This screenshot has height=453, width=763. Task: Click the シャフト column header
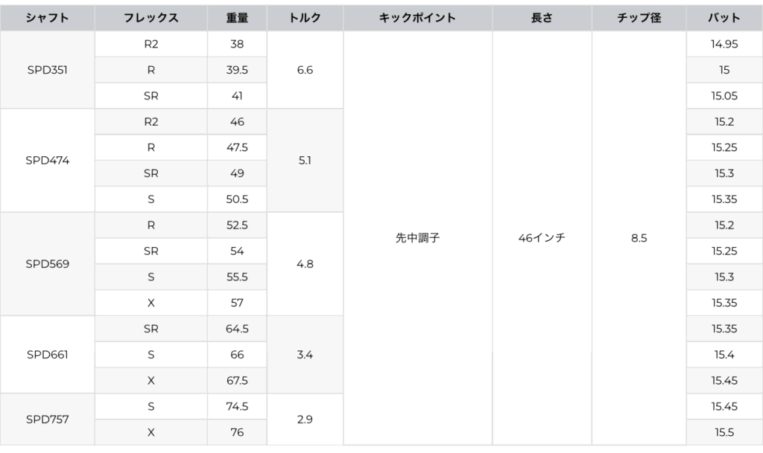pyautogui.click(x=47, y=18)
